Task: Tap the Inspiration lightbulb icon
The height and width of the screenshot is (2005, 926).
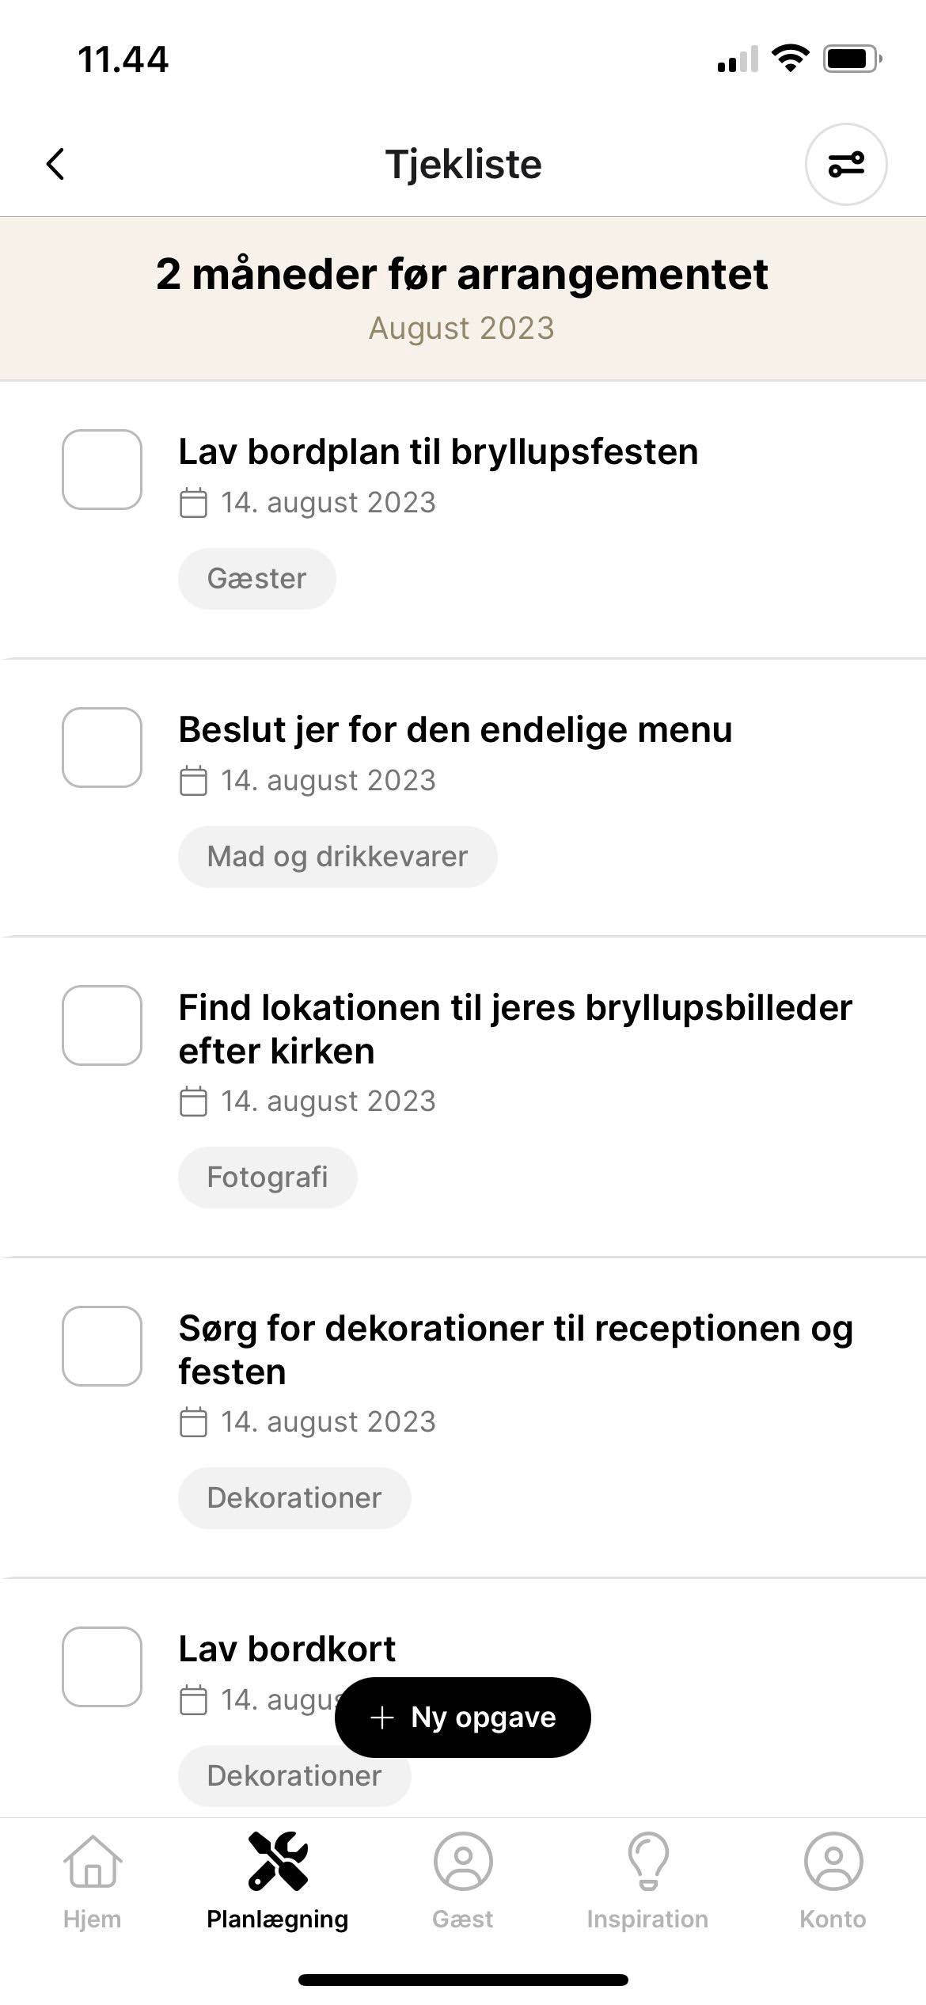Action: click(648, 1861)
